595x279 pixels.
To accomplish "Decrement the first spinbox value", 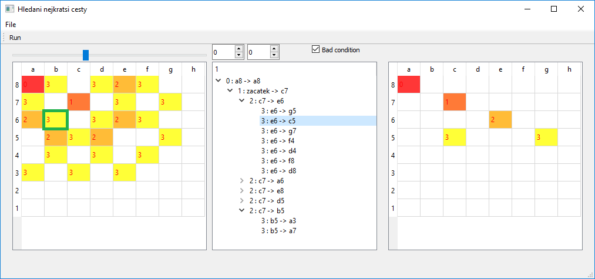I will tap(238, 55).
